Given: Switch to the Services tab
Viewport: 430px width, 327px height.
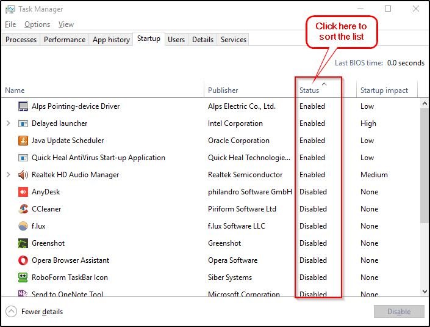Looking at the screenshot, I should pyautogui.click(x=234, y=40).
